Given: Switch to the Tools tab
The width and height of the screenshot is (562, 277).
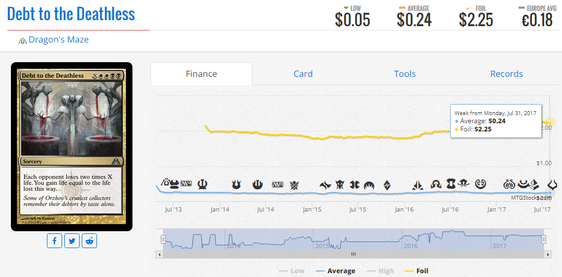Looking at the screenshot, I should click(405, 74).
